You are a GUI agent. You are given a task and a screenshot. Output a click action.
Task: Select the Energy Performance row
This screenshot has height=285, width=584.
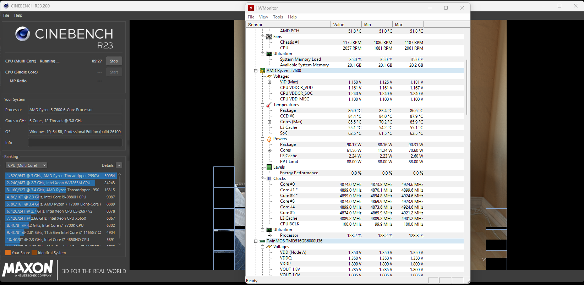click(355, 173)
